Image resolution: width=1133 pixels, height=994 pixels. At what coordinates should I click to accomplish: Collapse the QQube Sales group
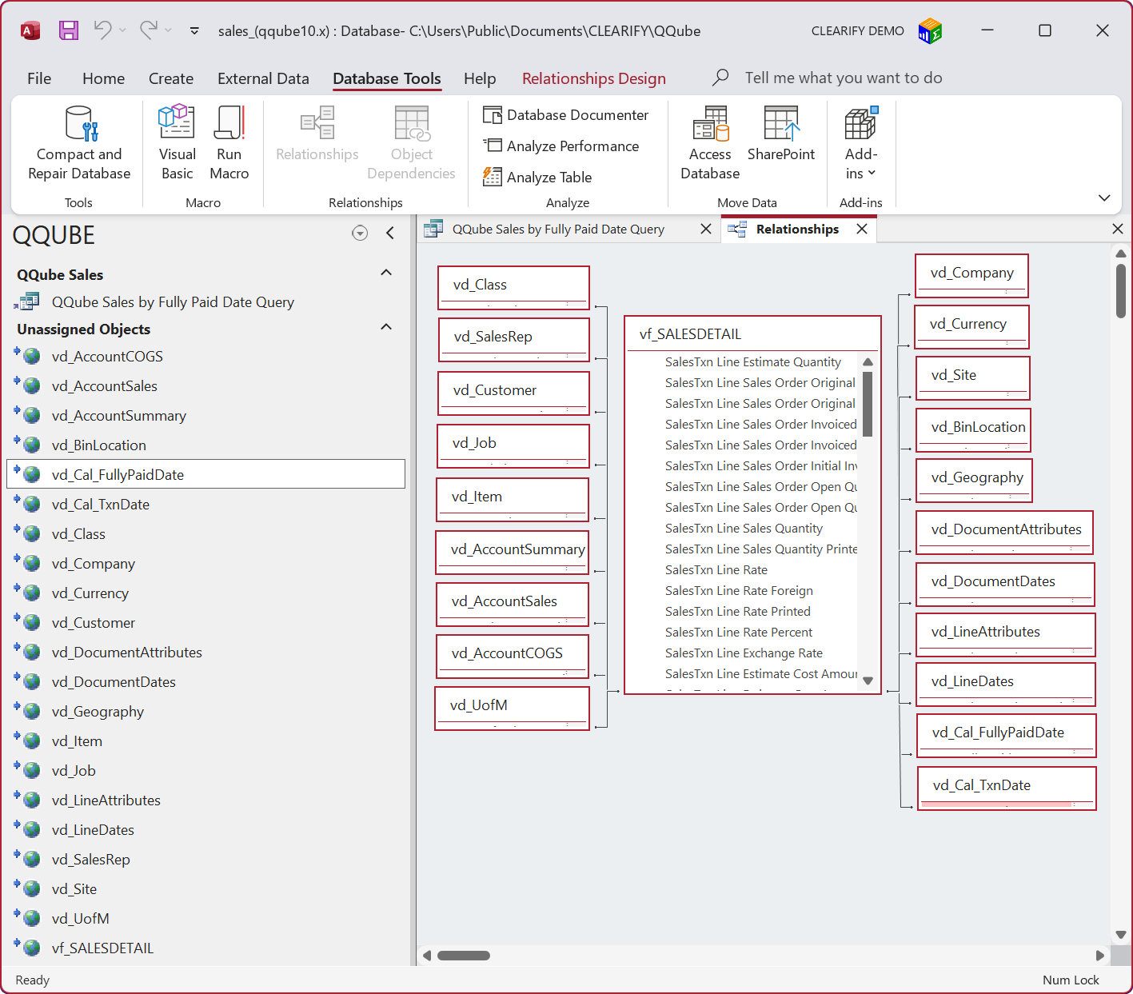pos(386,273)
